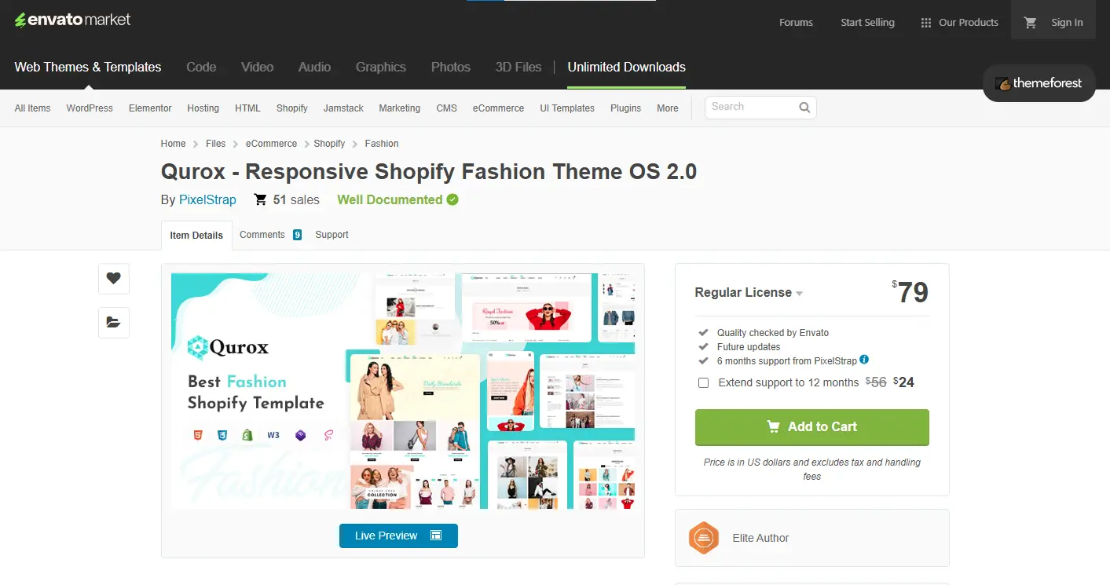Click the ThemeForest logo badge
Viewport: 1110px width, 585px height.
click(1039, 83)
